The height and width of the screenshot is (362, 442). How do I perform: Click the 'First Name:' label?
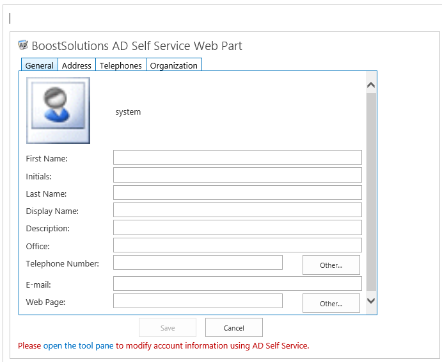pyautogui.click(x=47, y=159)
